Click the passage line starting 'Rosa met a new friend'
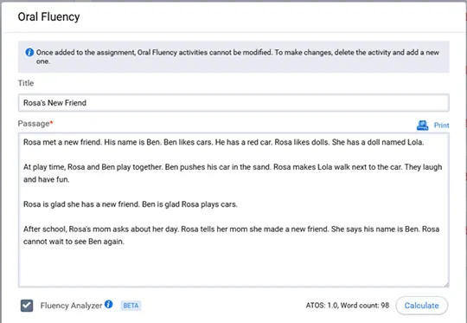Screen dimensions: 467x323 click(223, 142)
